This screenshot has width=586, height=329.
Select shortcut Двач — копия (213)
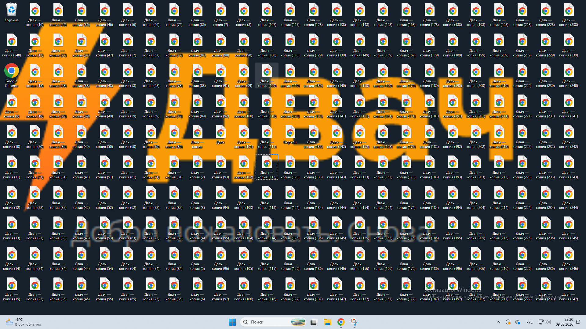(x=499, y=167)
